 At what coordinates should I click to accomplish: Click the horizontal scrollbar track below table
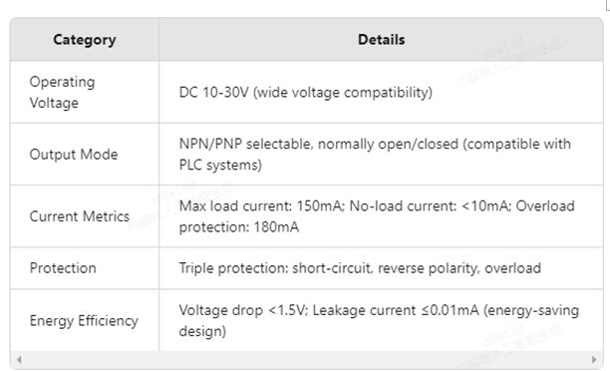(307, 360)
